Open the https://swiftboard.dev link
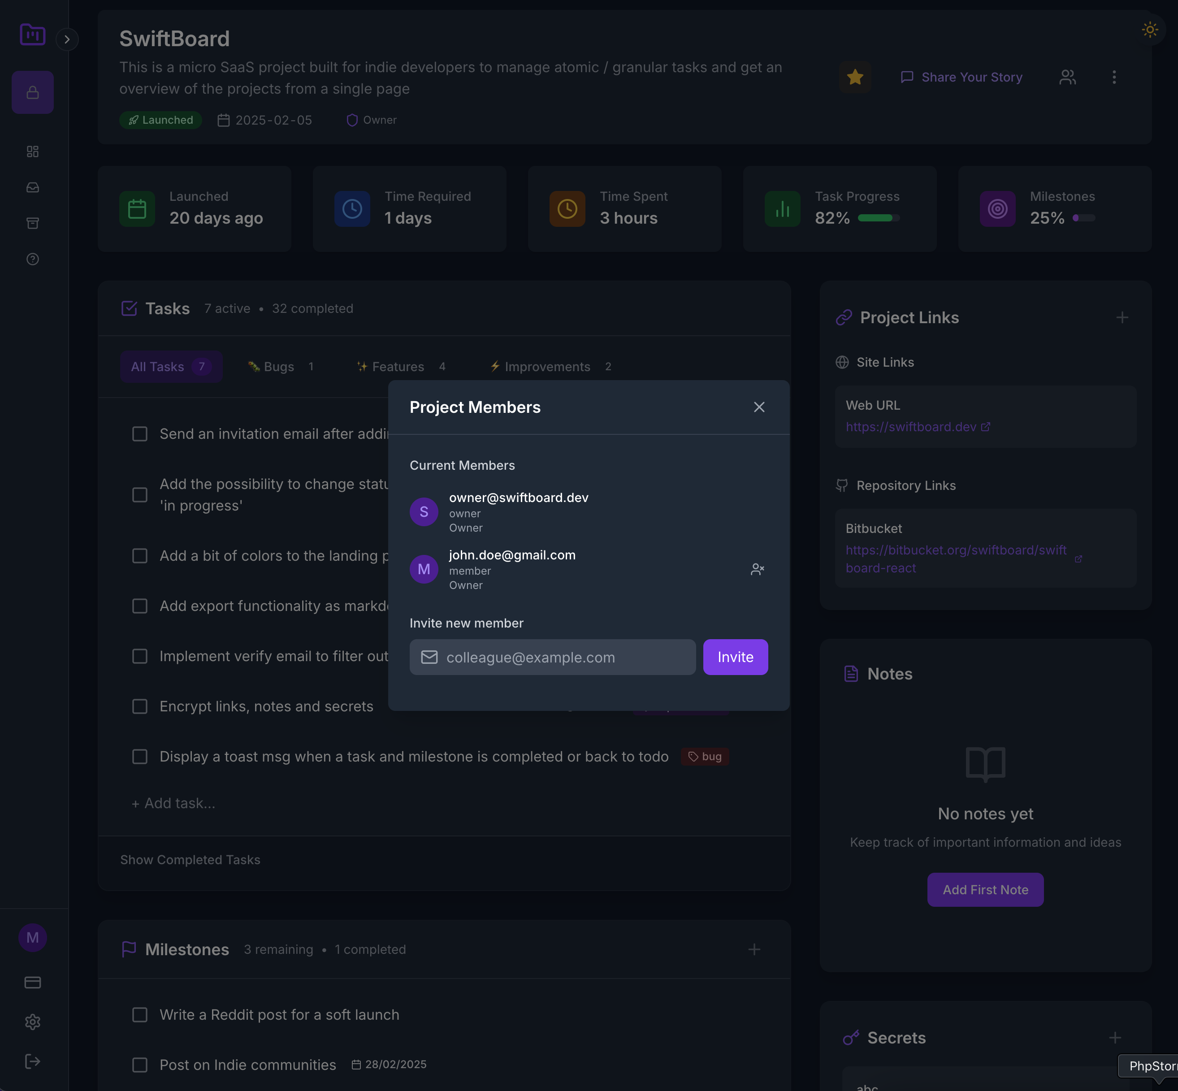 pyautogui.click(x=918, y=427)
